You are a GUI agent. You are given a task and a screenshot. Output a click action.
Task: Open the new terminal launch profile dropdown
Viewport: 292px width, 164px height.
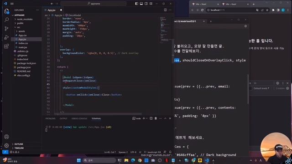pyautogui.click(x=147, y=118)
